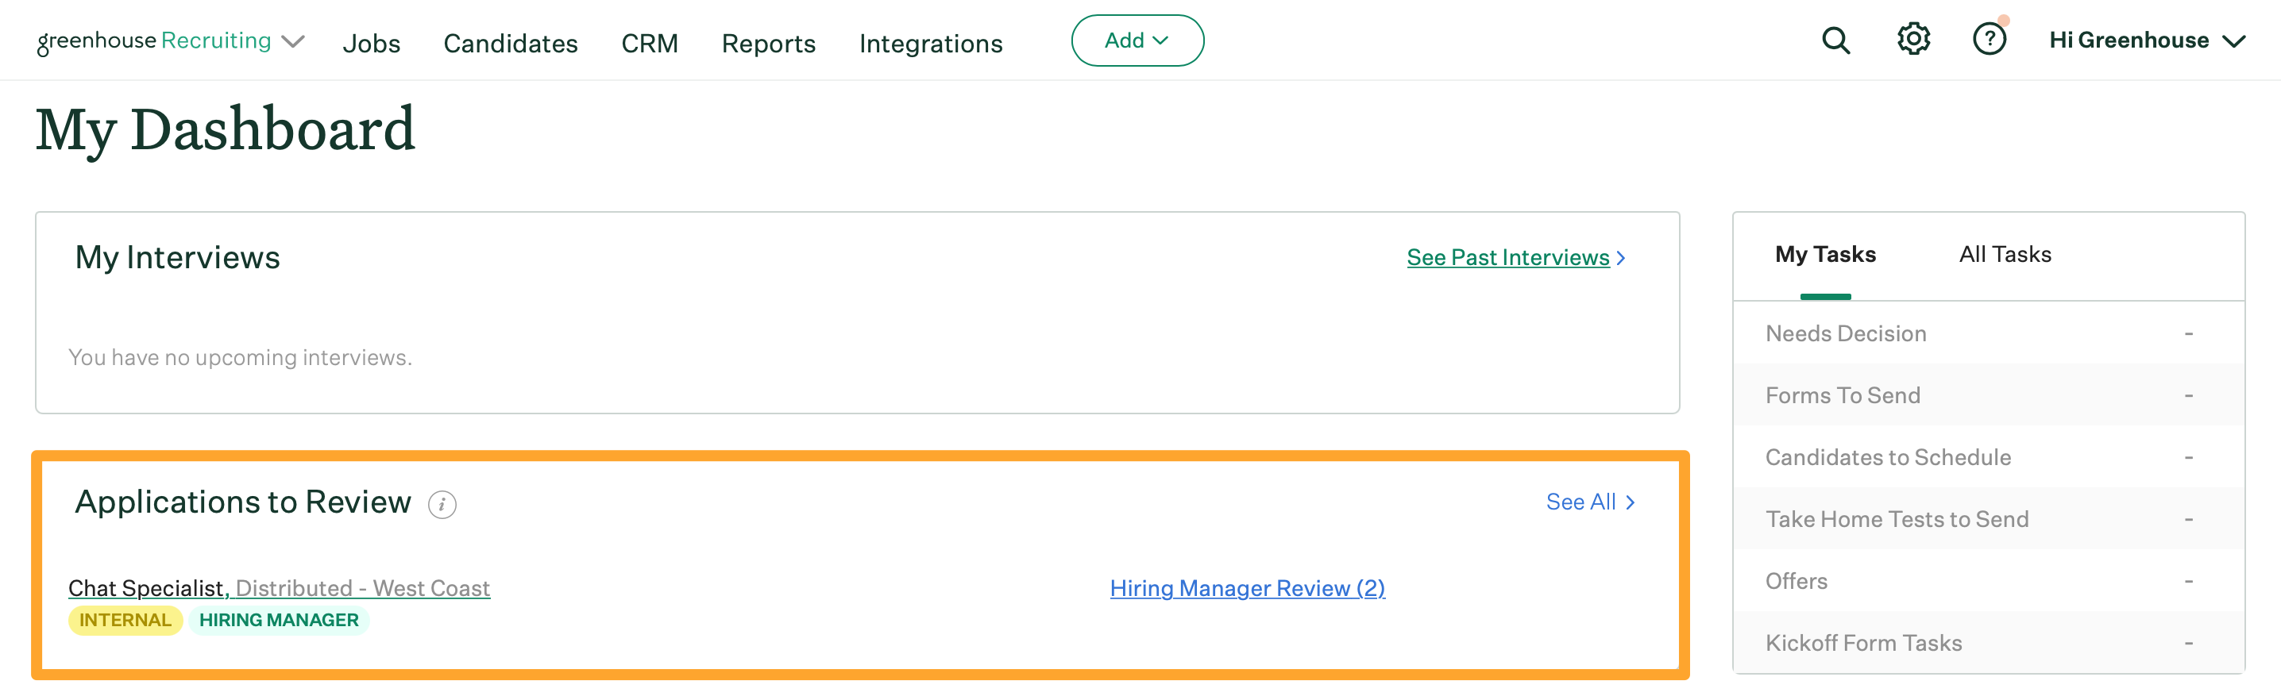
Task: Open the settings gear icon
Action: (x=1912, y=40)
